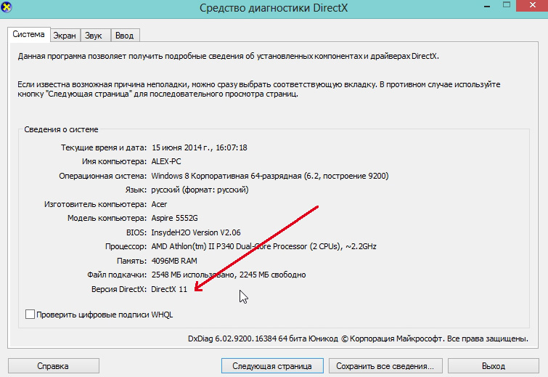Click Сохранить все сведения button
The width and height of the screenshot is (548, 377).
pos(385,366)
